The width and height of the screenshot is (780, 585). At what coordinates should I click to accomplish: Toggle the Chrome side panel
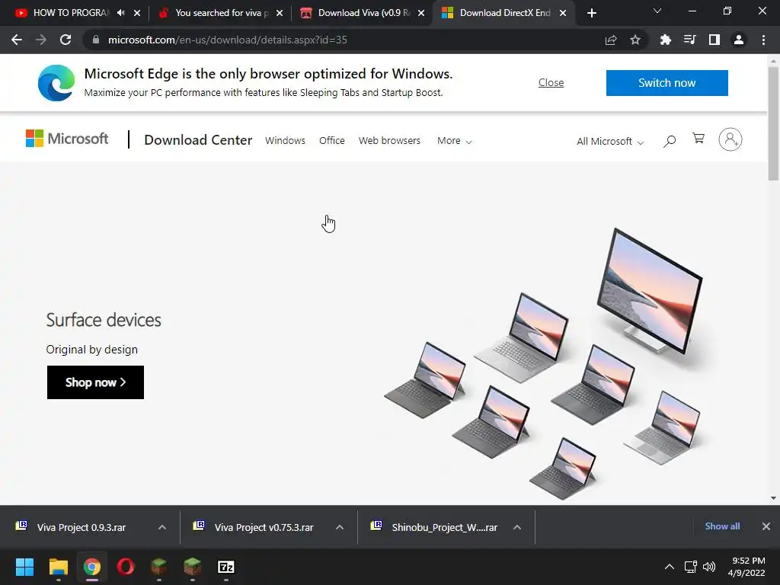[714, 40]
